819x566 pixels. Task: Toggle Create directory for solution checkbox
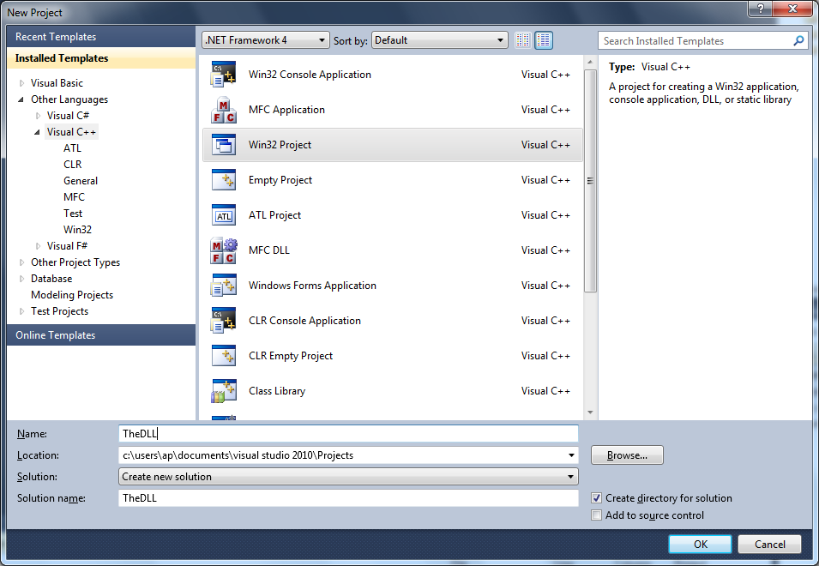tap(597, 498)
